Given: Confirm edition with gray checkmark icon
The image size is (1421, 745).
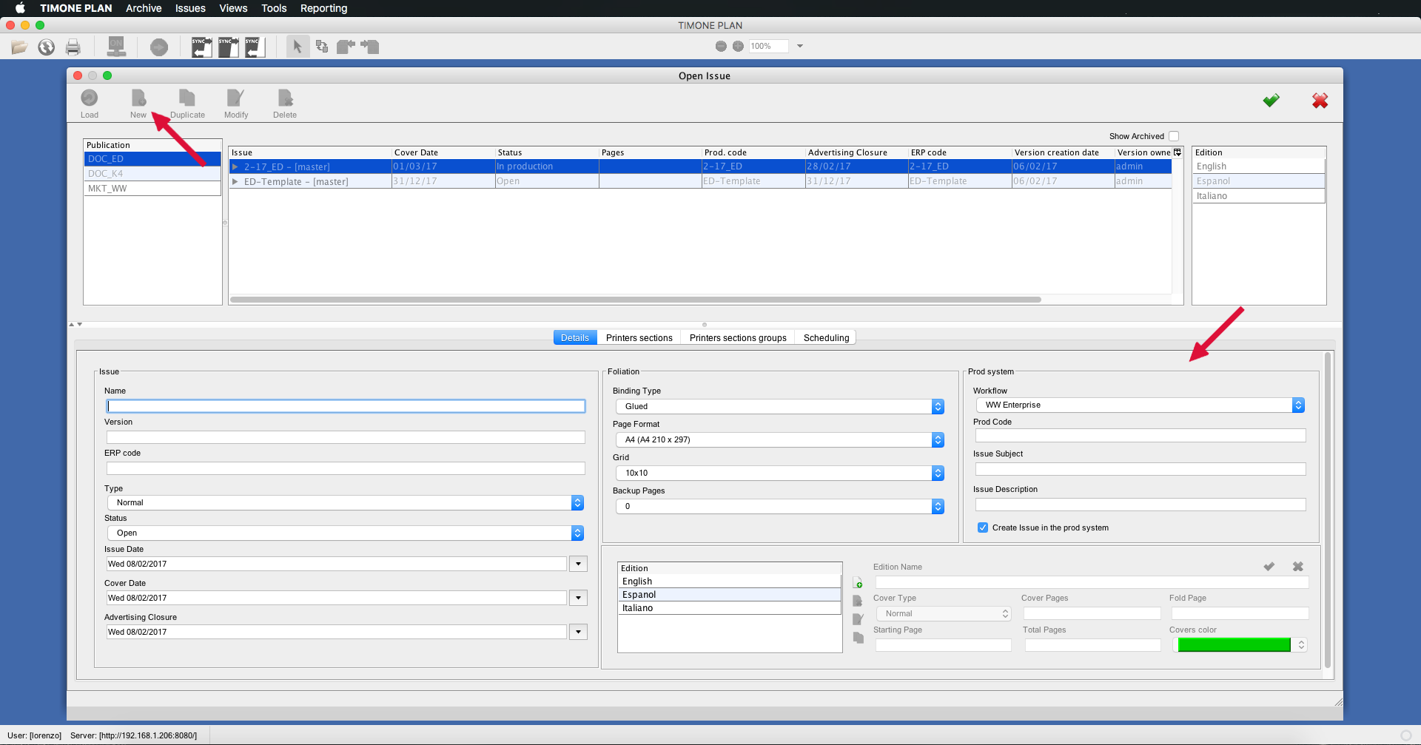Looking at the screenshot, I should (x=1269, y=567).
